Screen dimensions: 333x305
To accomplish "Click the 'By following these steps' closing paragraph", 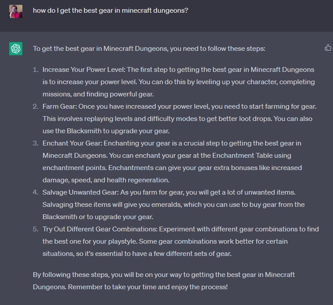I will [164, 281].
